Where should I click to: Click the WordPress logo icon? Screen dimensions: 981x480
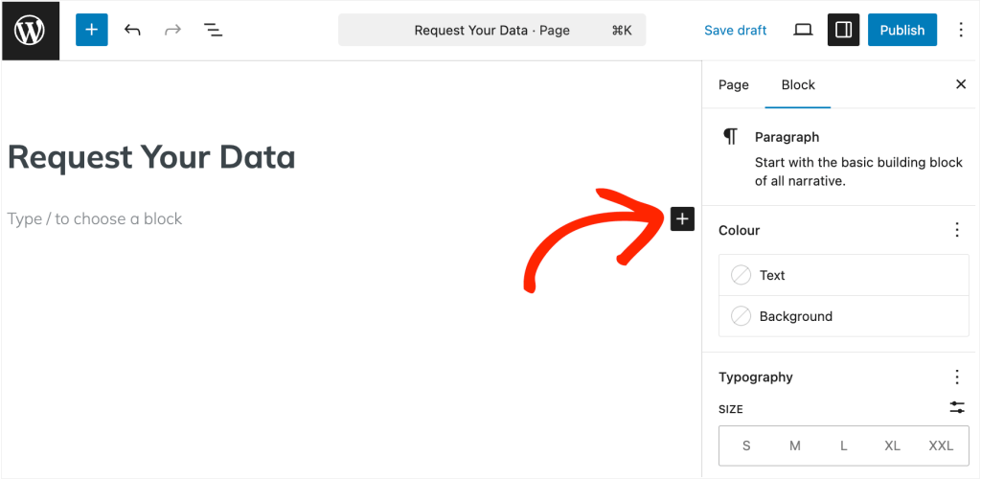[x=30, y=30]
